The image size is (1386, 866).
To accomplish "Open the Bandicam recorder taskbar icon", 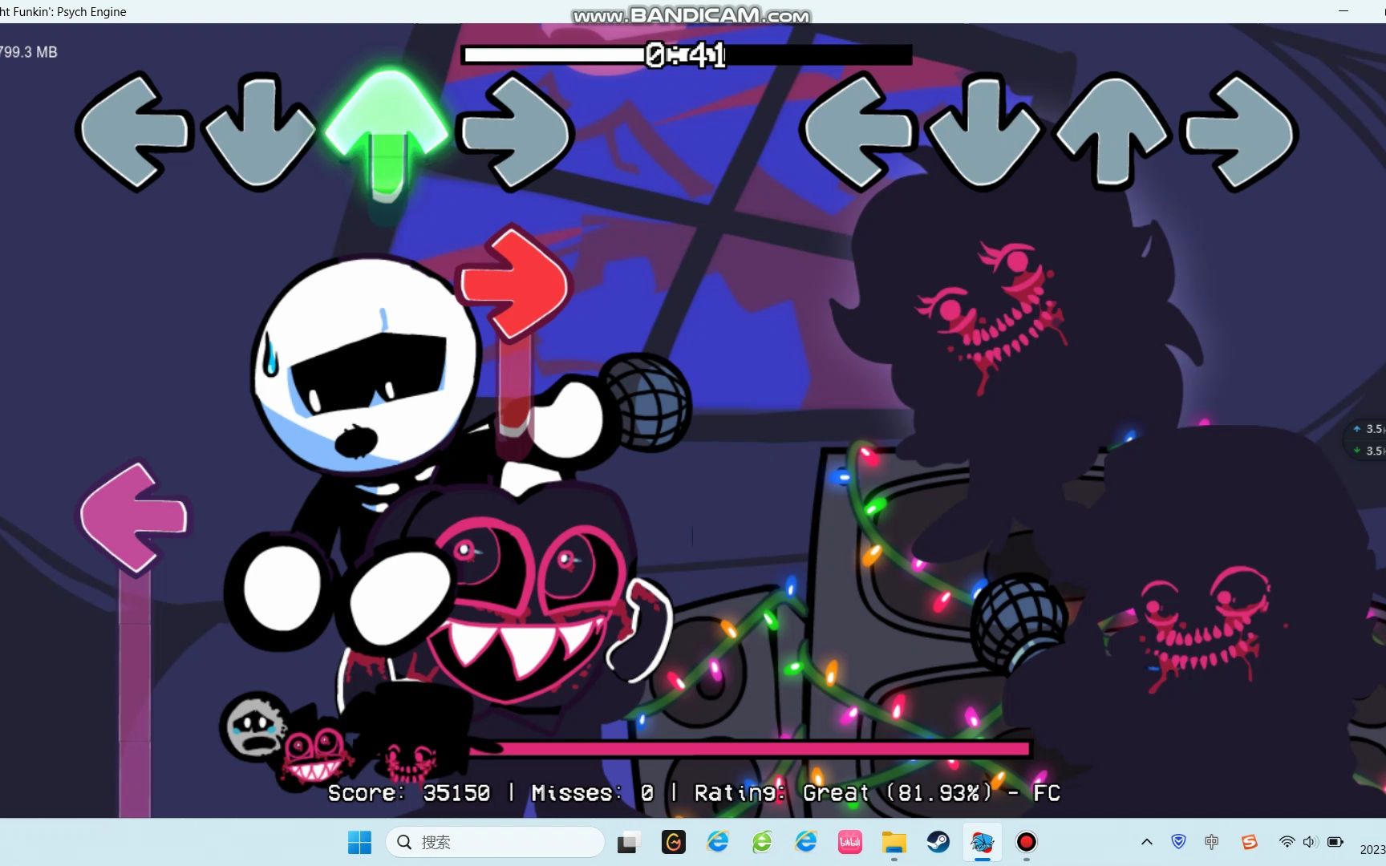I will tap(1026, 842).
